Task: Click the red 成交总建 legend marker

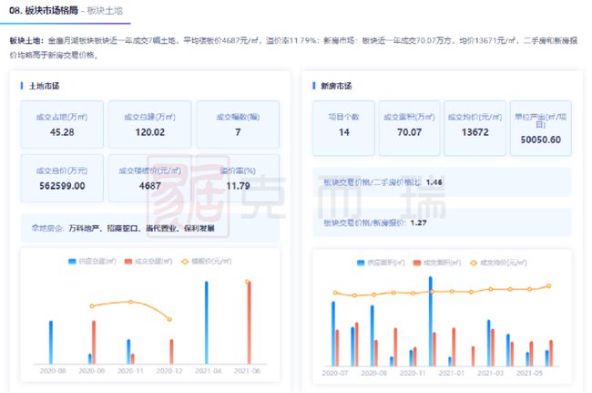Action: [125, 262]
